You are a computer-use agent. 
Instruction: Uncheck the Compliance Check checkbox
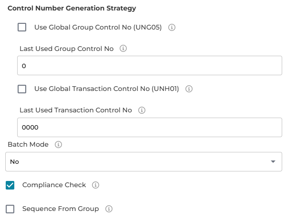pyautogui.click(x=10, y=185)
